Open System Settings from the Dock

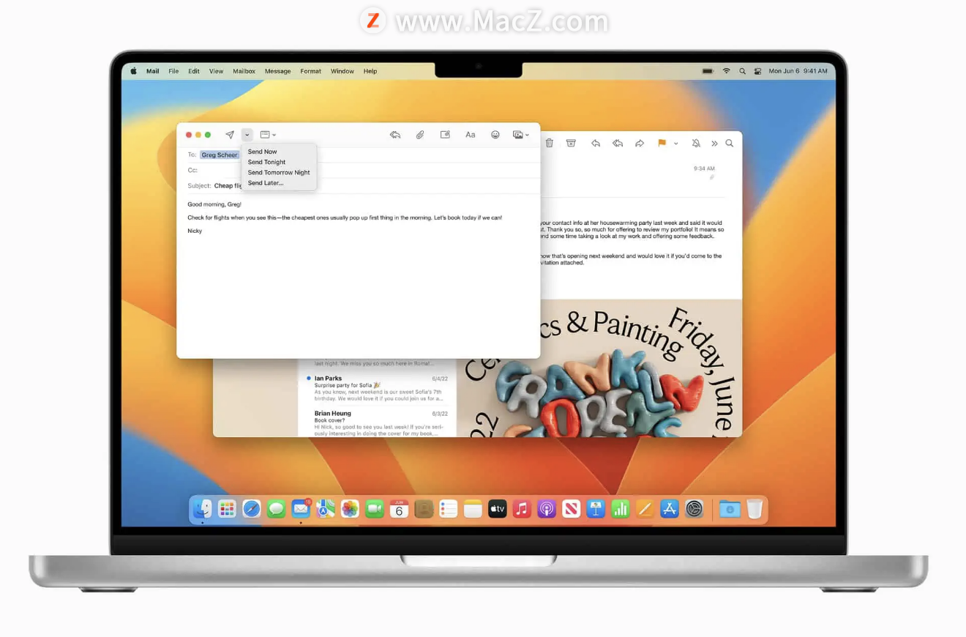coord(694,508)
